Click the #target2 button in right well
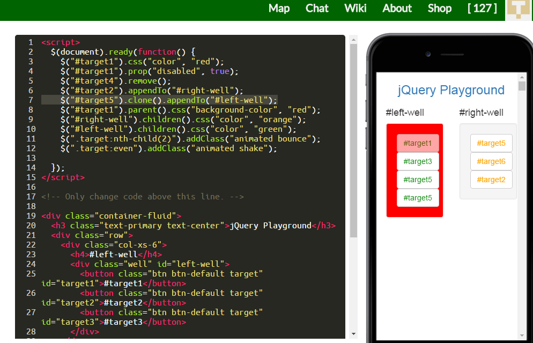Screen dimensions: 533x343 tap(491, 180)
